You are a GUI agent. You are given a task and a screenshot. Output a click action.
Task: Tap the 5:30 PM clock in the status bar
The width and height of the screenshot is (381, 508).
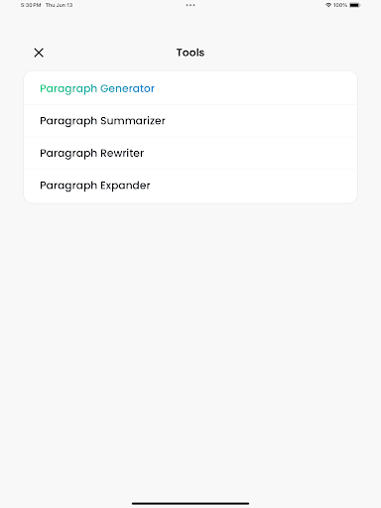tap(31, 5)
